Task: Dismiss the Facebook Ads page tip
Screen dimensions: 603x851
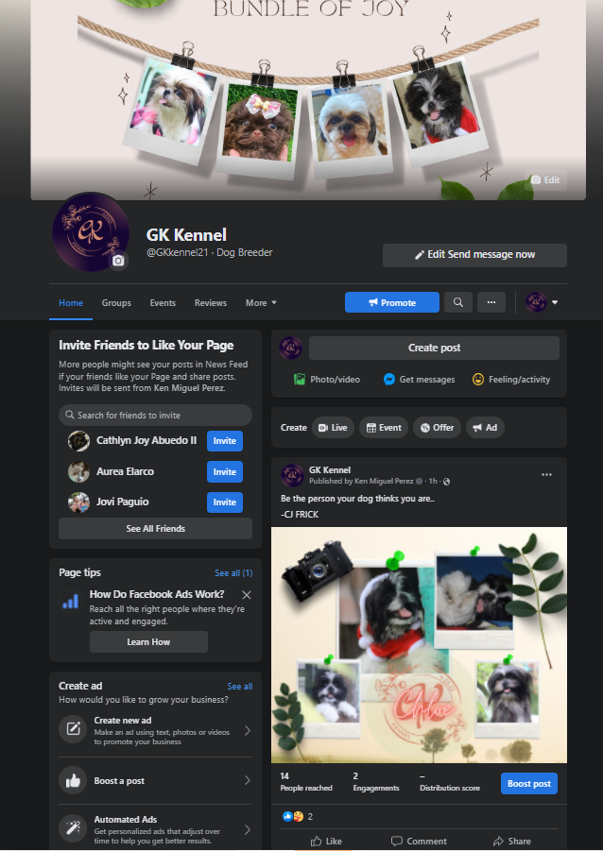Action: point(247,595)
